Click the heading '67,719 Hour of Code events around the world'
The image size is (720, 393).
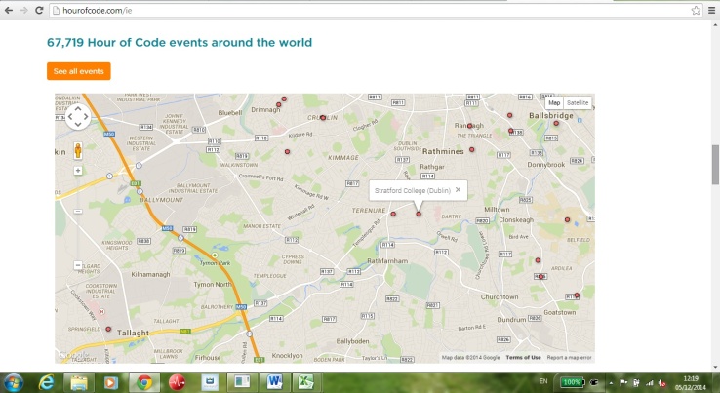(180, 42)
